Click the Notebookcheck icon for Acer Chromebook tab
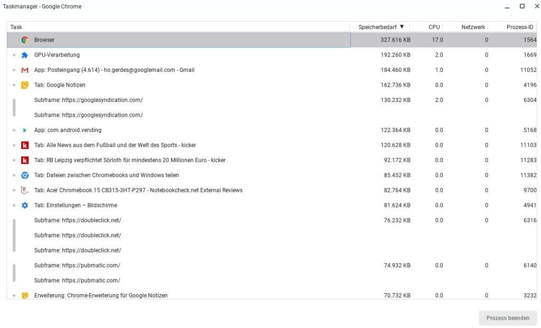This screenshot has width=541, height=328. (x=24, y=190)
